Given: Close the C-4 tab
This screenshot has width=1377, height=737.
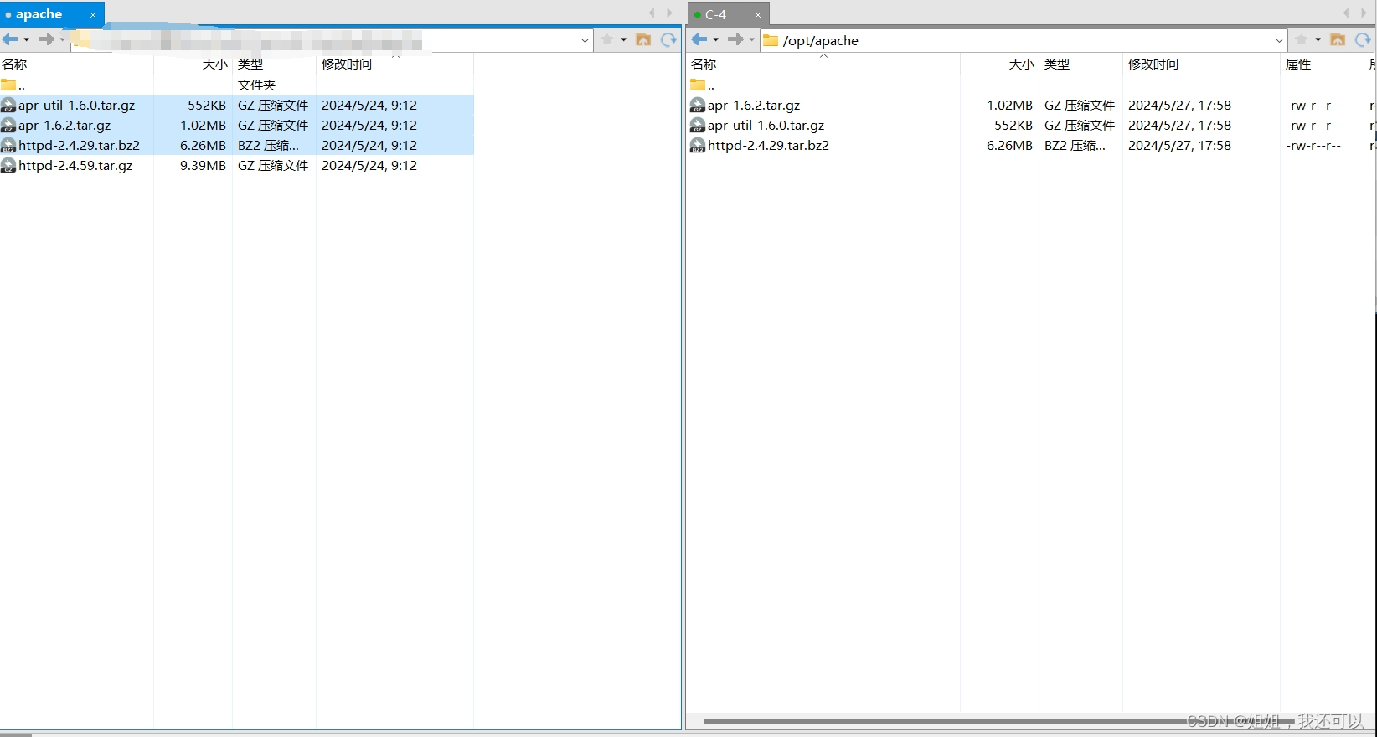Looking at the screenshot, I should click(758, 15).
